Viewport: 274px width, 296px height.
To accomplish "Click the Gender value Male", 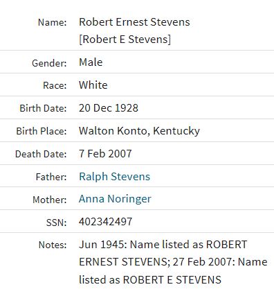I will (x=91, y=62).
